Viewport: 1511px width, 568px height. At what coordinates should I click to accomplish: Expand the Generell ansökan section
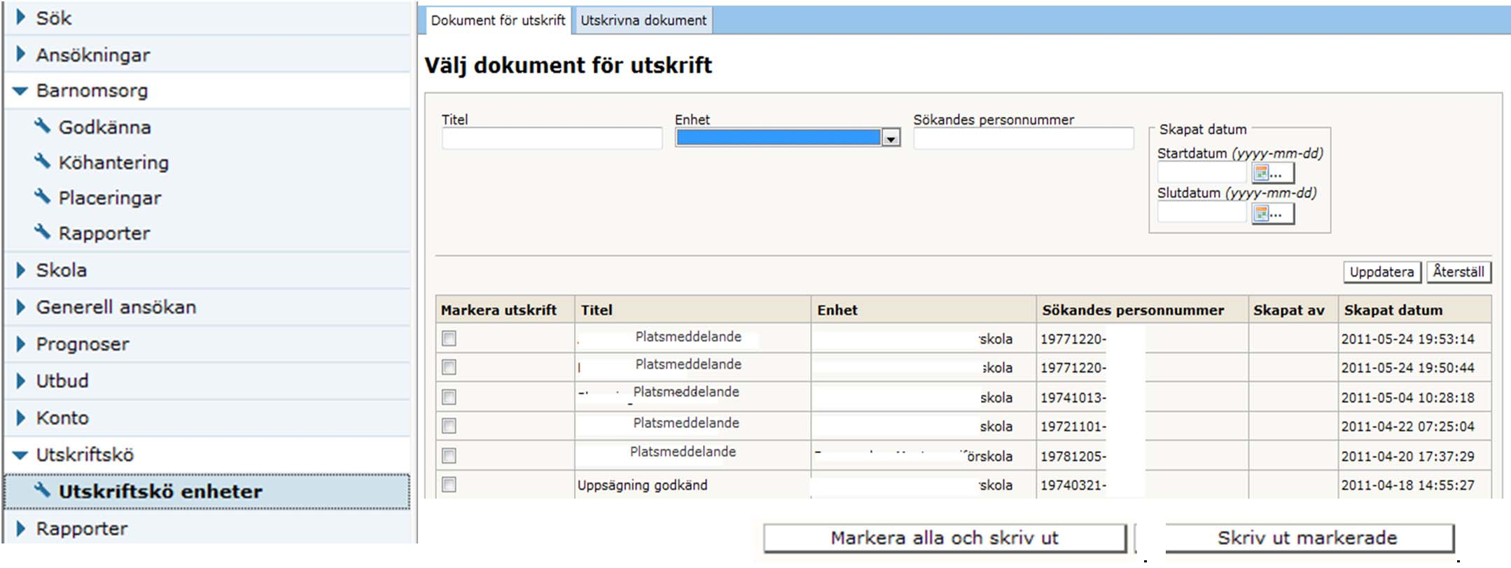20,307
